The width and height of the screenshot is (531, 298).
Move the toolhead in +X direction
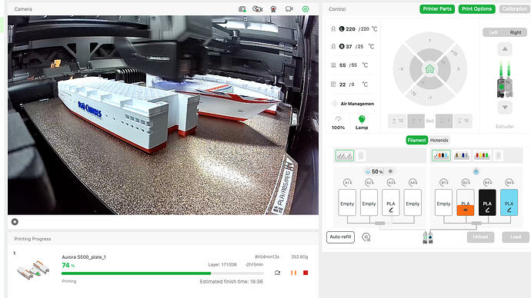(459, 69)
